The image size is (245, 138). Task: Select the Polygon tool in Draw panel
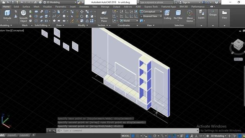[54, 21]
